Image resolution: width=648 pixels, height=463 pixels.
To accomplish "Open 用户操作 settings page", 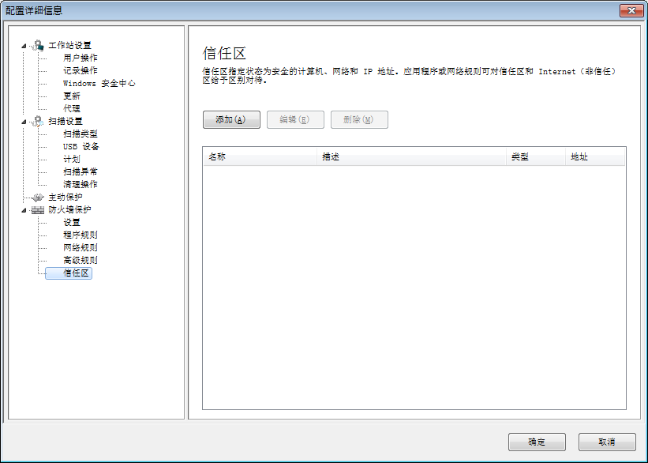I will (x=80, y=58).
